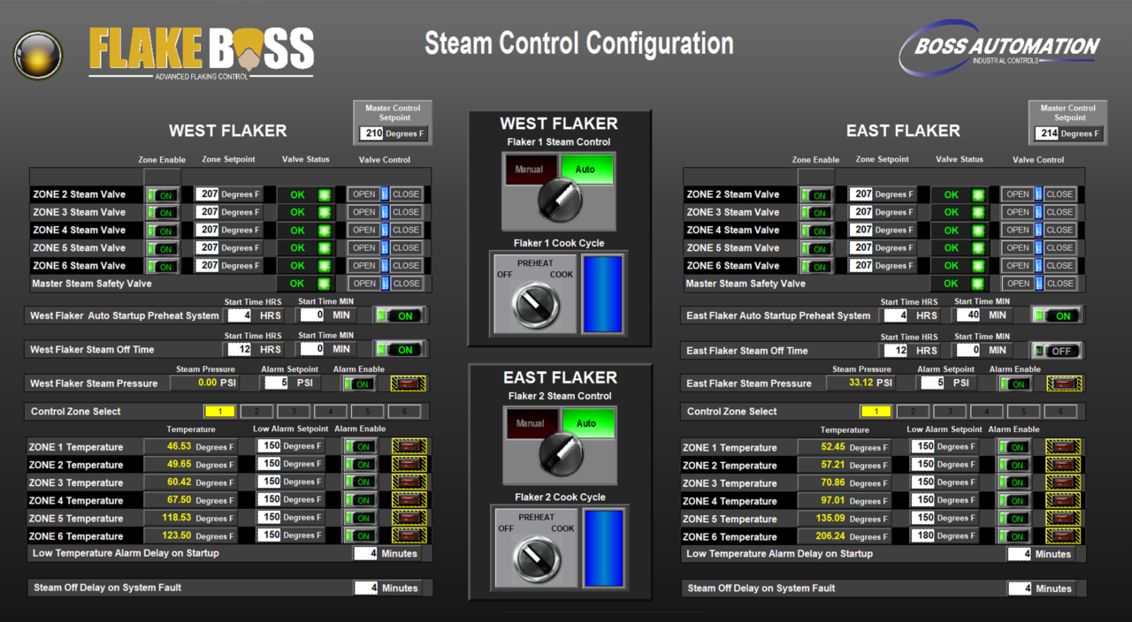Switch East Flaker Steam Off Time to ON
This screenshot has width=1132, height=622.
click(1056, 350)
